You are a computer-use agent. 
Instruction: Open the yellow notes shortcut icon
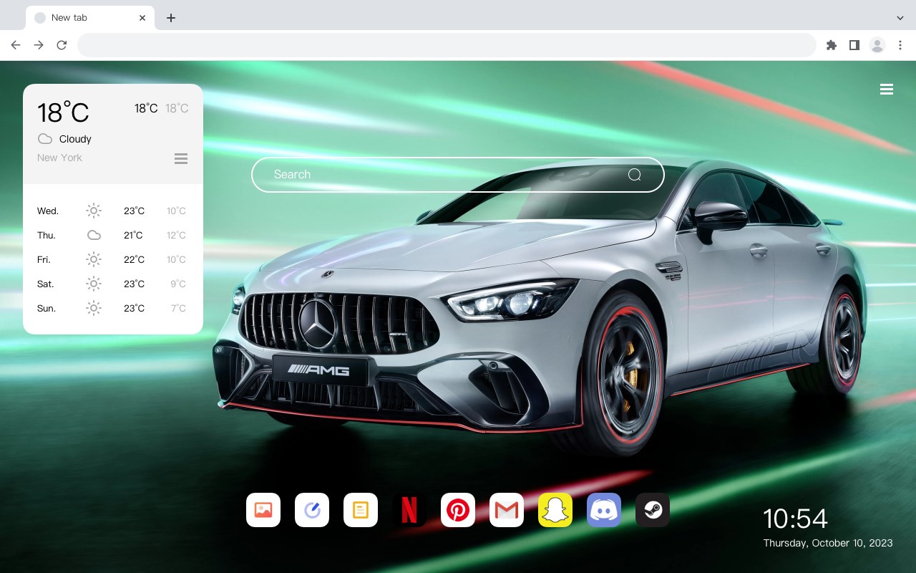pyautogui.click(x=361, y=510)
